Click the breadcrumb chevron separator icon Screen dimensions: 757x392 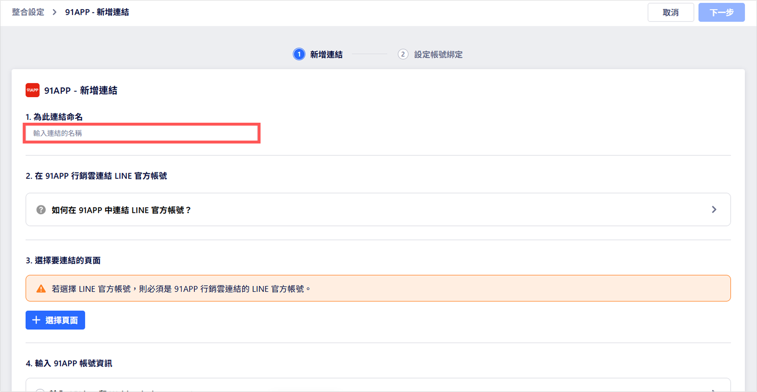click(x=54, y=12)
